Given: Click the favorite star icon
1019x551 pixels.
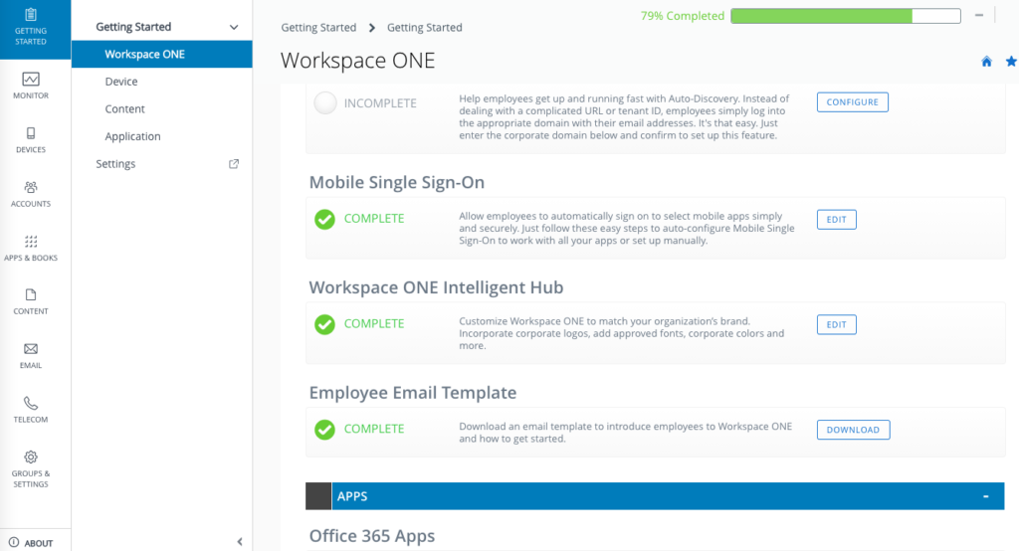Looking at the screenshot, I should click(x=1011, y=62).
